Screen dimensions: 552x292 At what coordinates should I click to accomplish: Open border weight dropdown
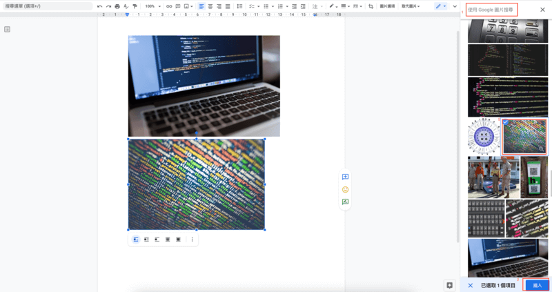pyautogui.click(x=346, y=6)
